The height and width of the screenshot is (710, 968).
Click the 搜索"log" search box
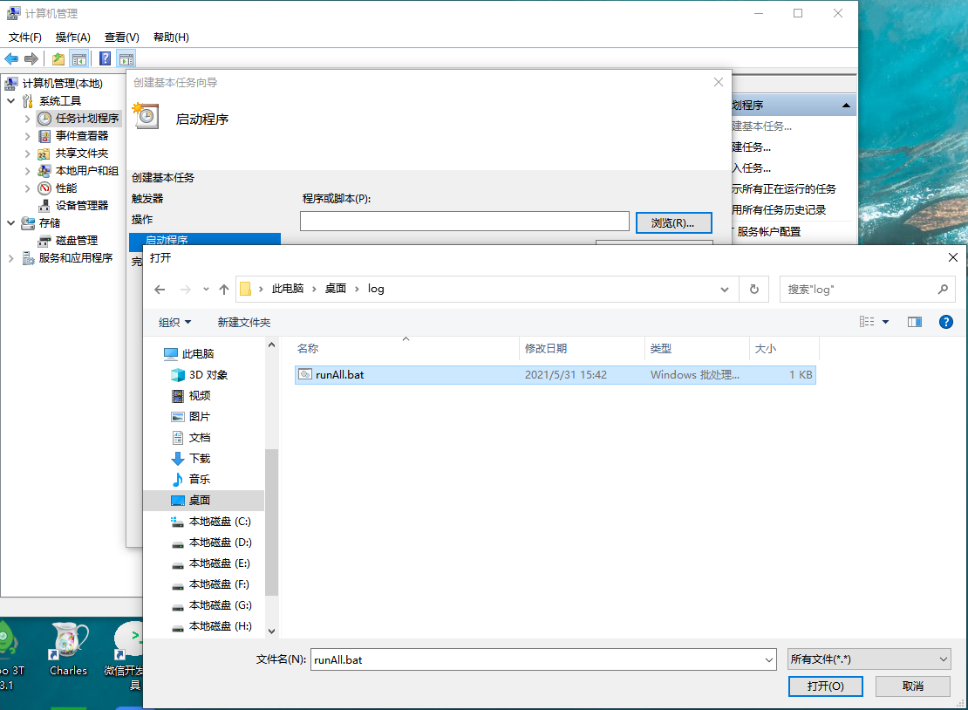[868, 289]
